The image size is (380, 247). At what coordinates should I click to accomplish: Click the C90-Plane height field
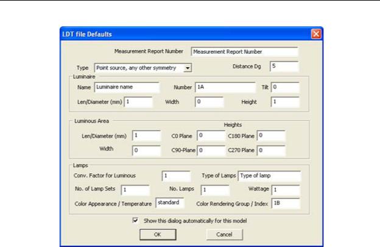pos(211,151)
